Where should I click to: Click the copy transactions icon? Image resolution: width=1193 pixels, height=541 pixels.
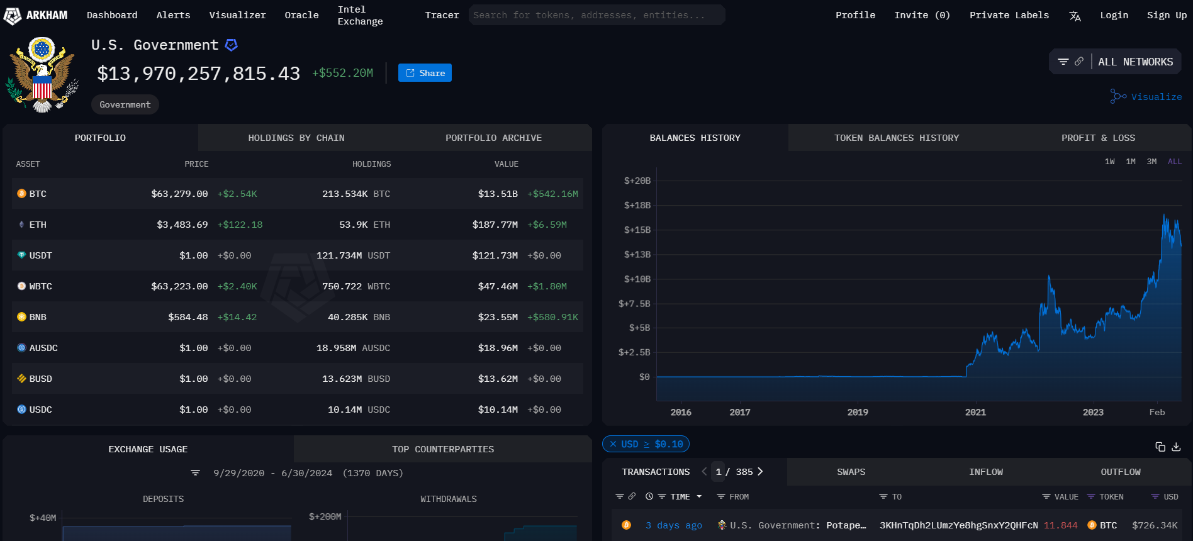(x=1160, y=447)
